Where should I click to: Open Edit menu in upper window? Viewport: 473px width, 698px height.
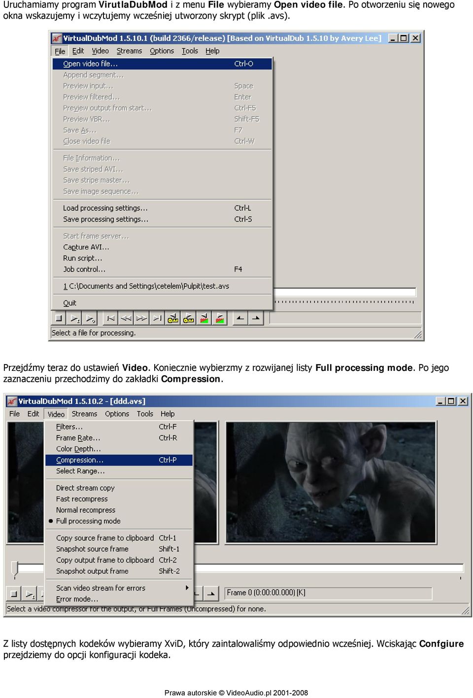pos(78,51)
